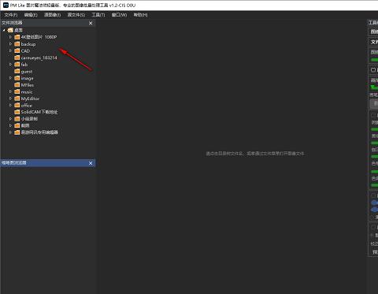This screenshot has width=378, height=294.
Task: Close the thumbnail browser panel
Action: click(91, 163)
